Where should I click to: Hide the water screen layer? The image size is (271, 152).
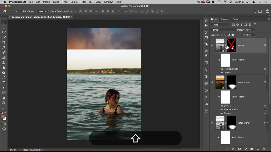point(212,82)
